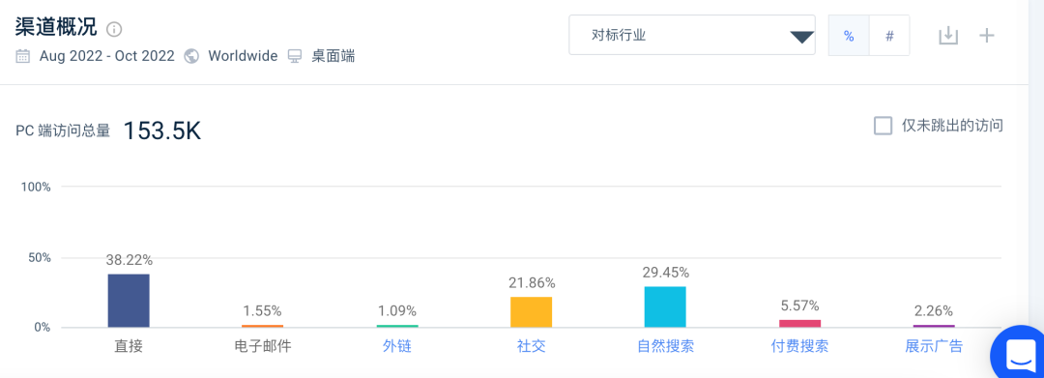This screenshot has width=1044, height=378.
Task: Click the yellow 社交 bar
Action: point(532,312)
